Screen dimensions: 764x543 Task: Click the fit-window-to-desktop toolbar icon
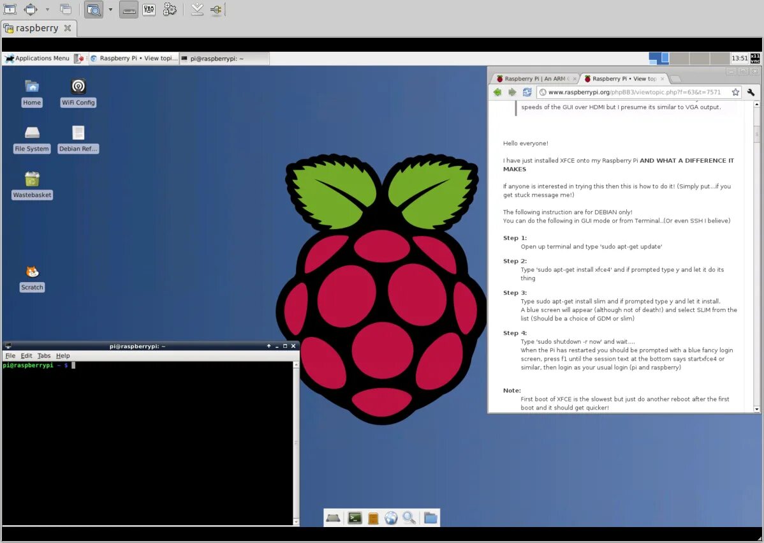click(x=10, y=10)
